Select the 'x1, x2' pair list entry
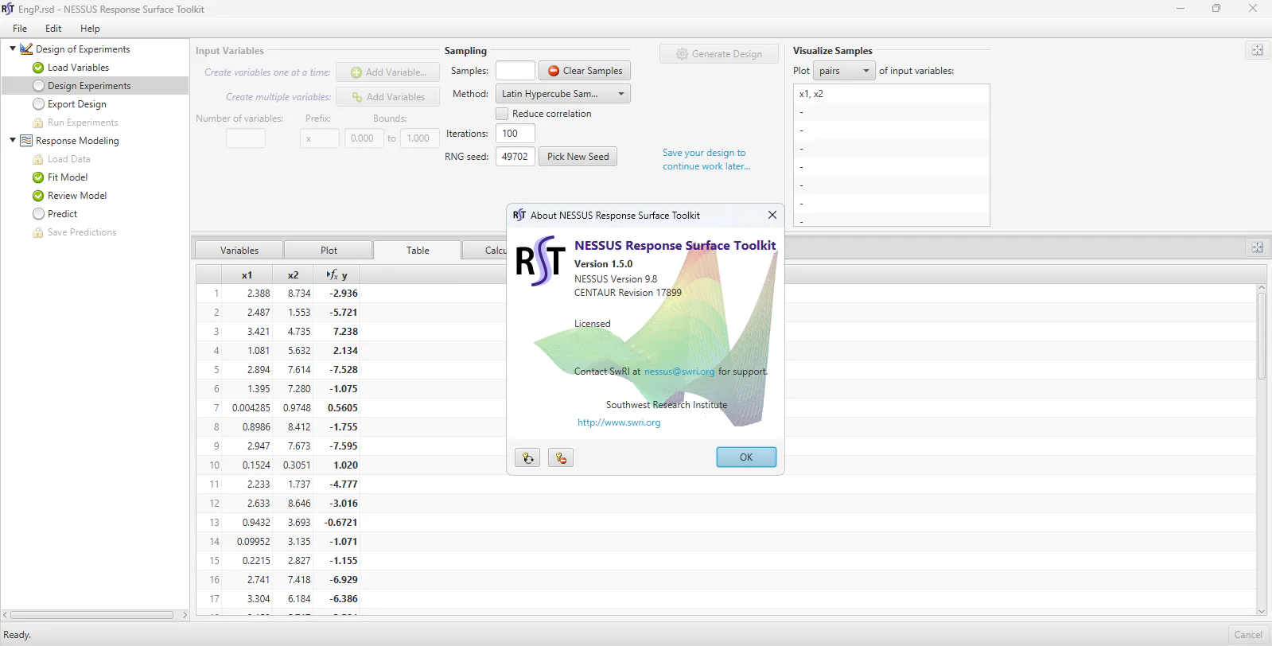This screenshot has width=1272, height=646. tap(891, 94)
